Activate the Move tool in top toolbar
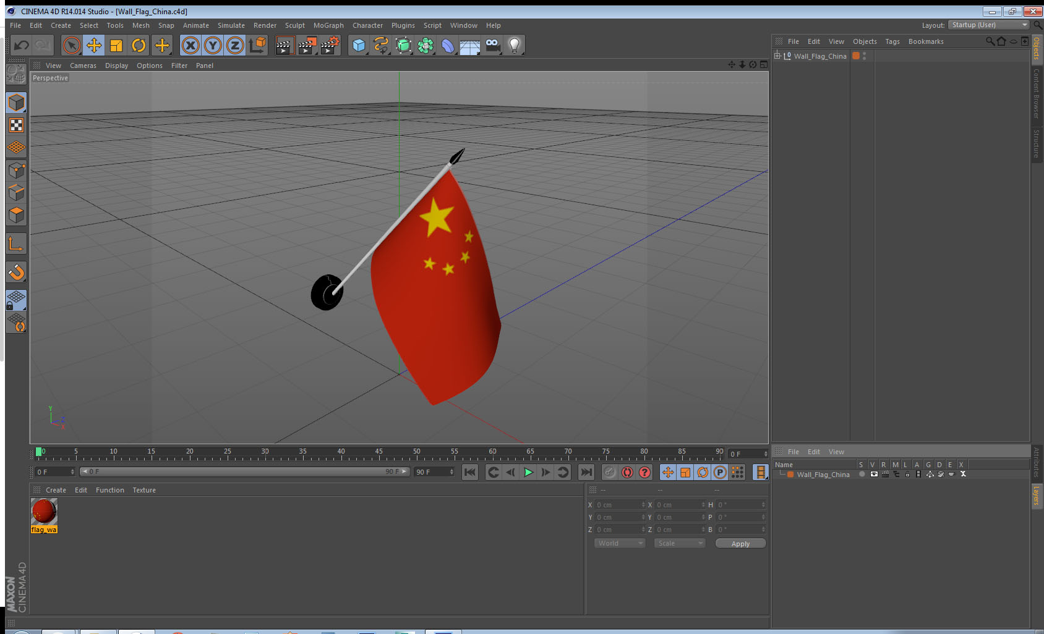The height and width of the screenshot is (634, 1044). click(x=94, y=45)
